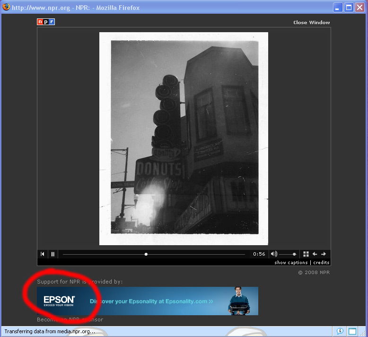This screenshot has width=368, height=337.
Task: Click the NPR logo
Action: (x=46, y=22)
